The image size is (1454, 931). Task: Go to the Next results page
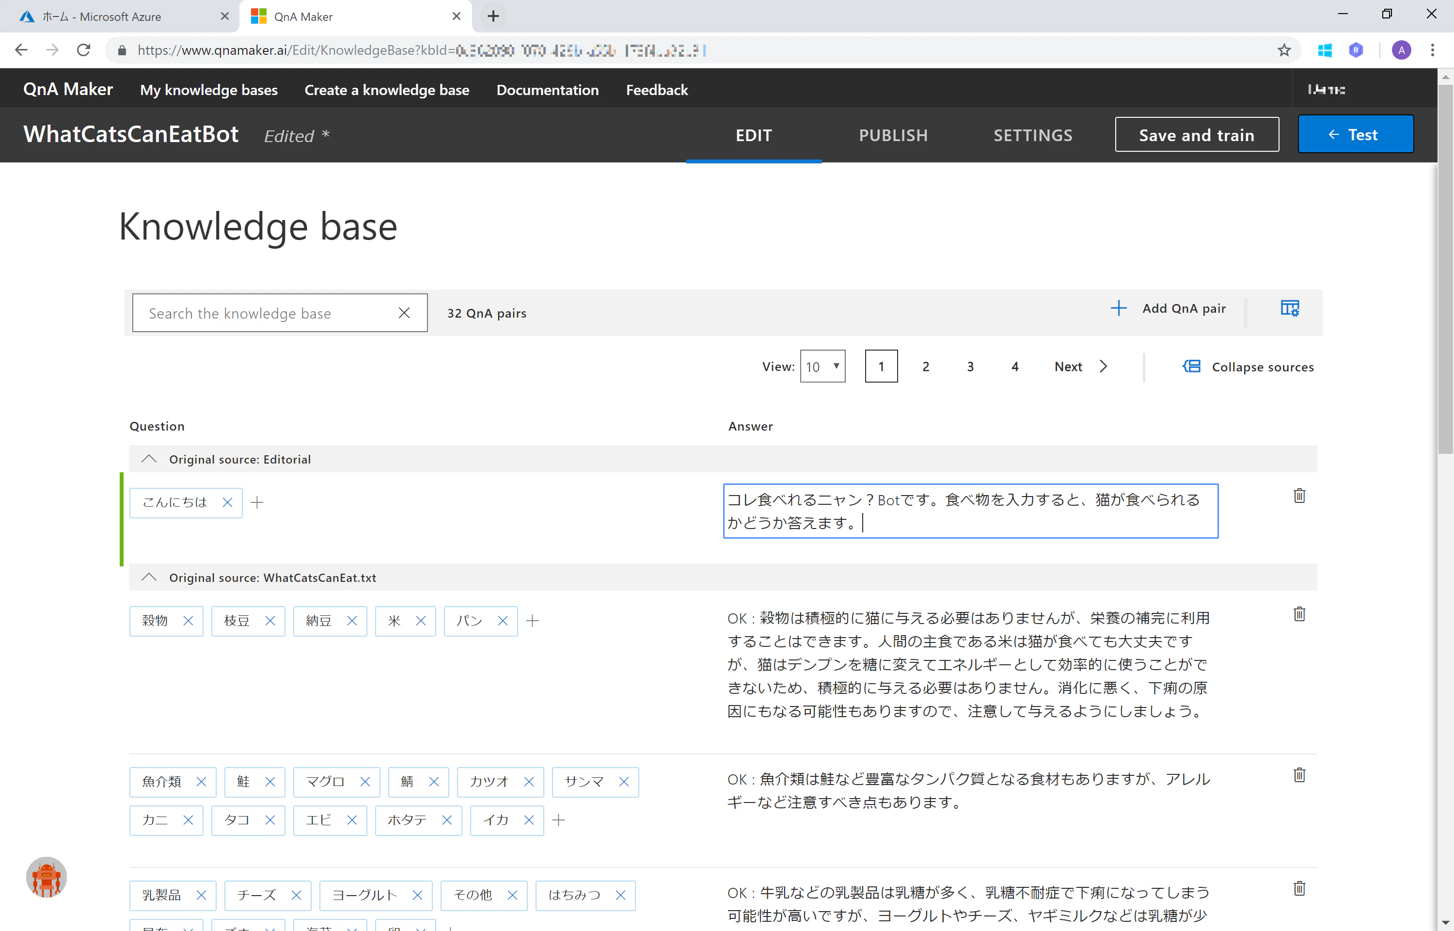coord(1081,367)
